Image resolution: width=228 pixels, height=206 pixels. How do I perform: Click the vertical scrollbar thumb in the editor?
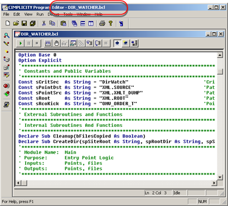coord(220,72)
